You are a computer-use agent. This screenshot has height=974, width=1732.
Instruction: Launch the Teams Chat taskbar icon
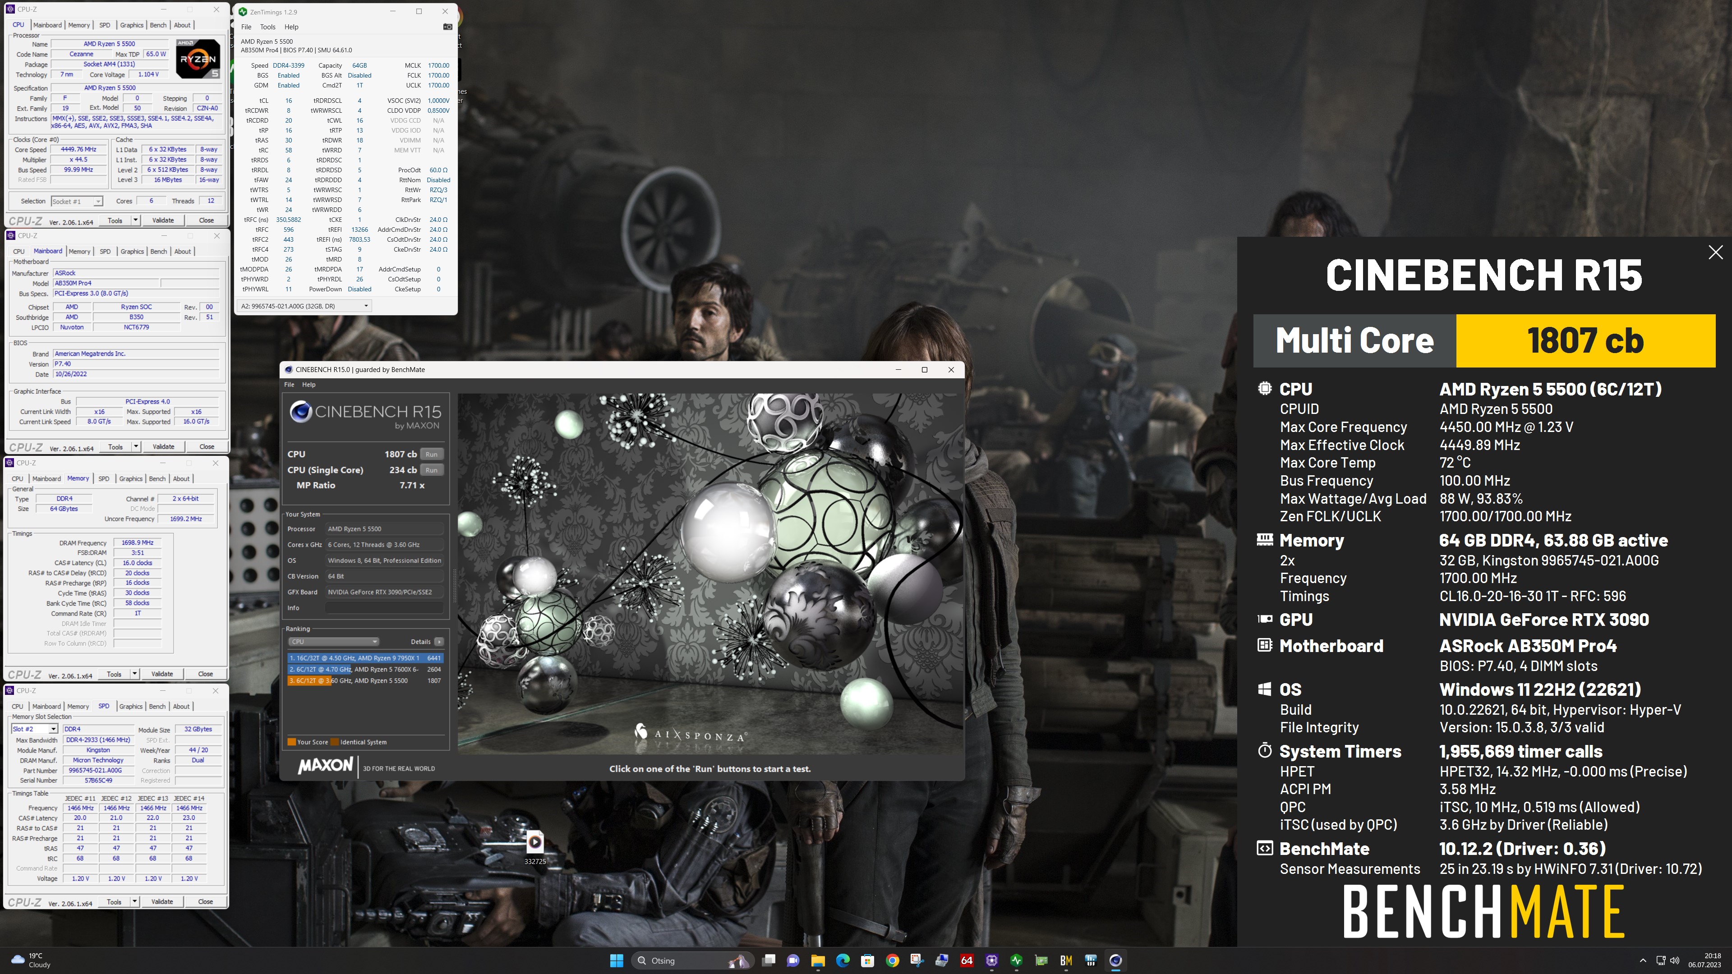click(793, 960)
